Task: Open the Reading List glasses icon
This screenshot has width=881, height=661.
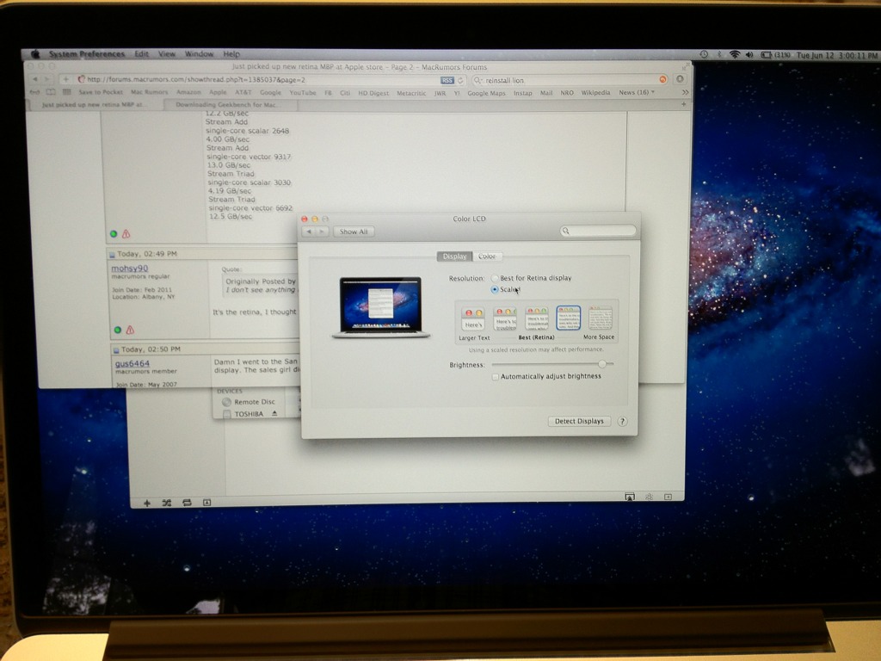Action: pyautogui.click(x=34, y=92)
